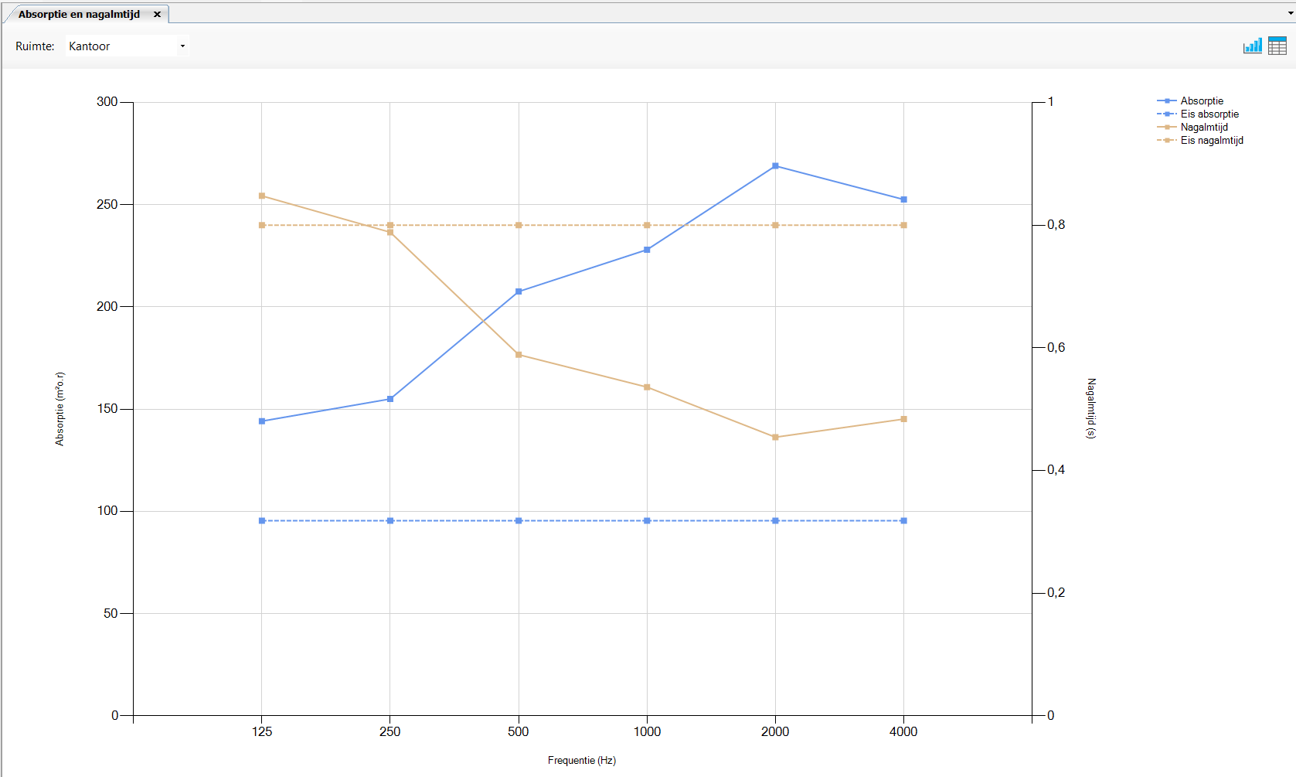Close the Absorptie en nagalmtijd tab

coord(157,15)
